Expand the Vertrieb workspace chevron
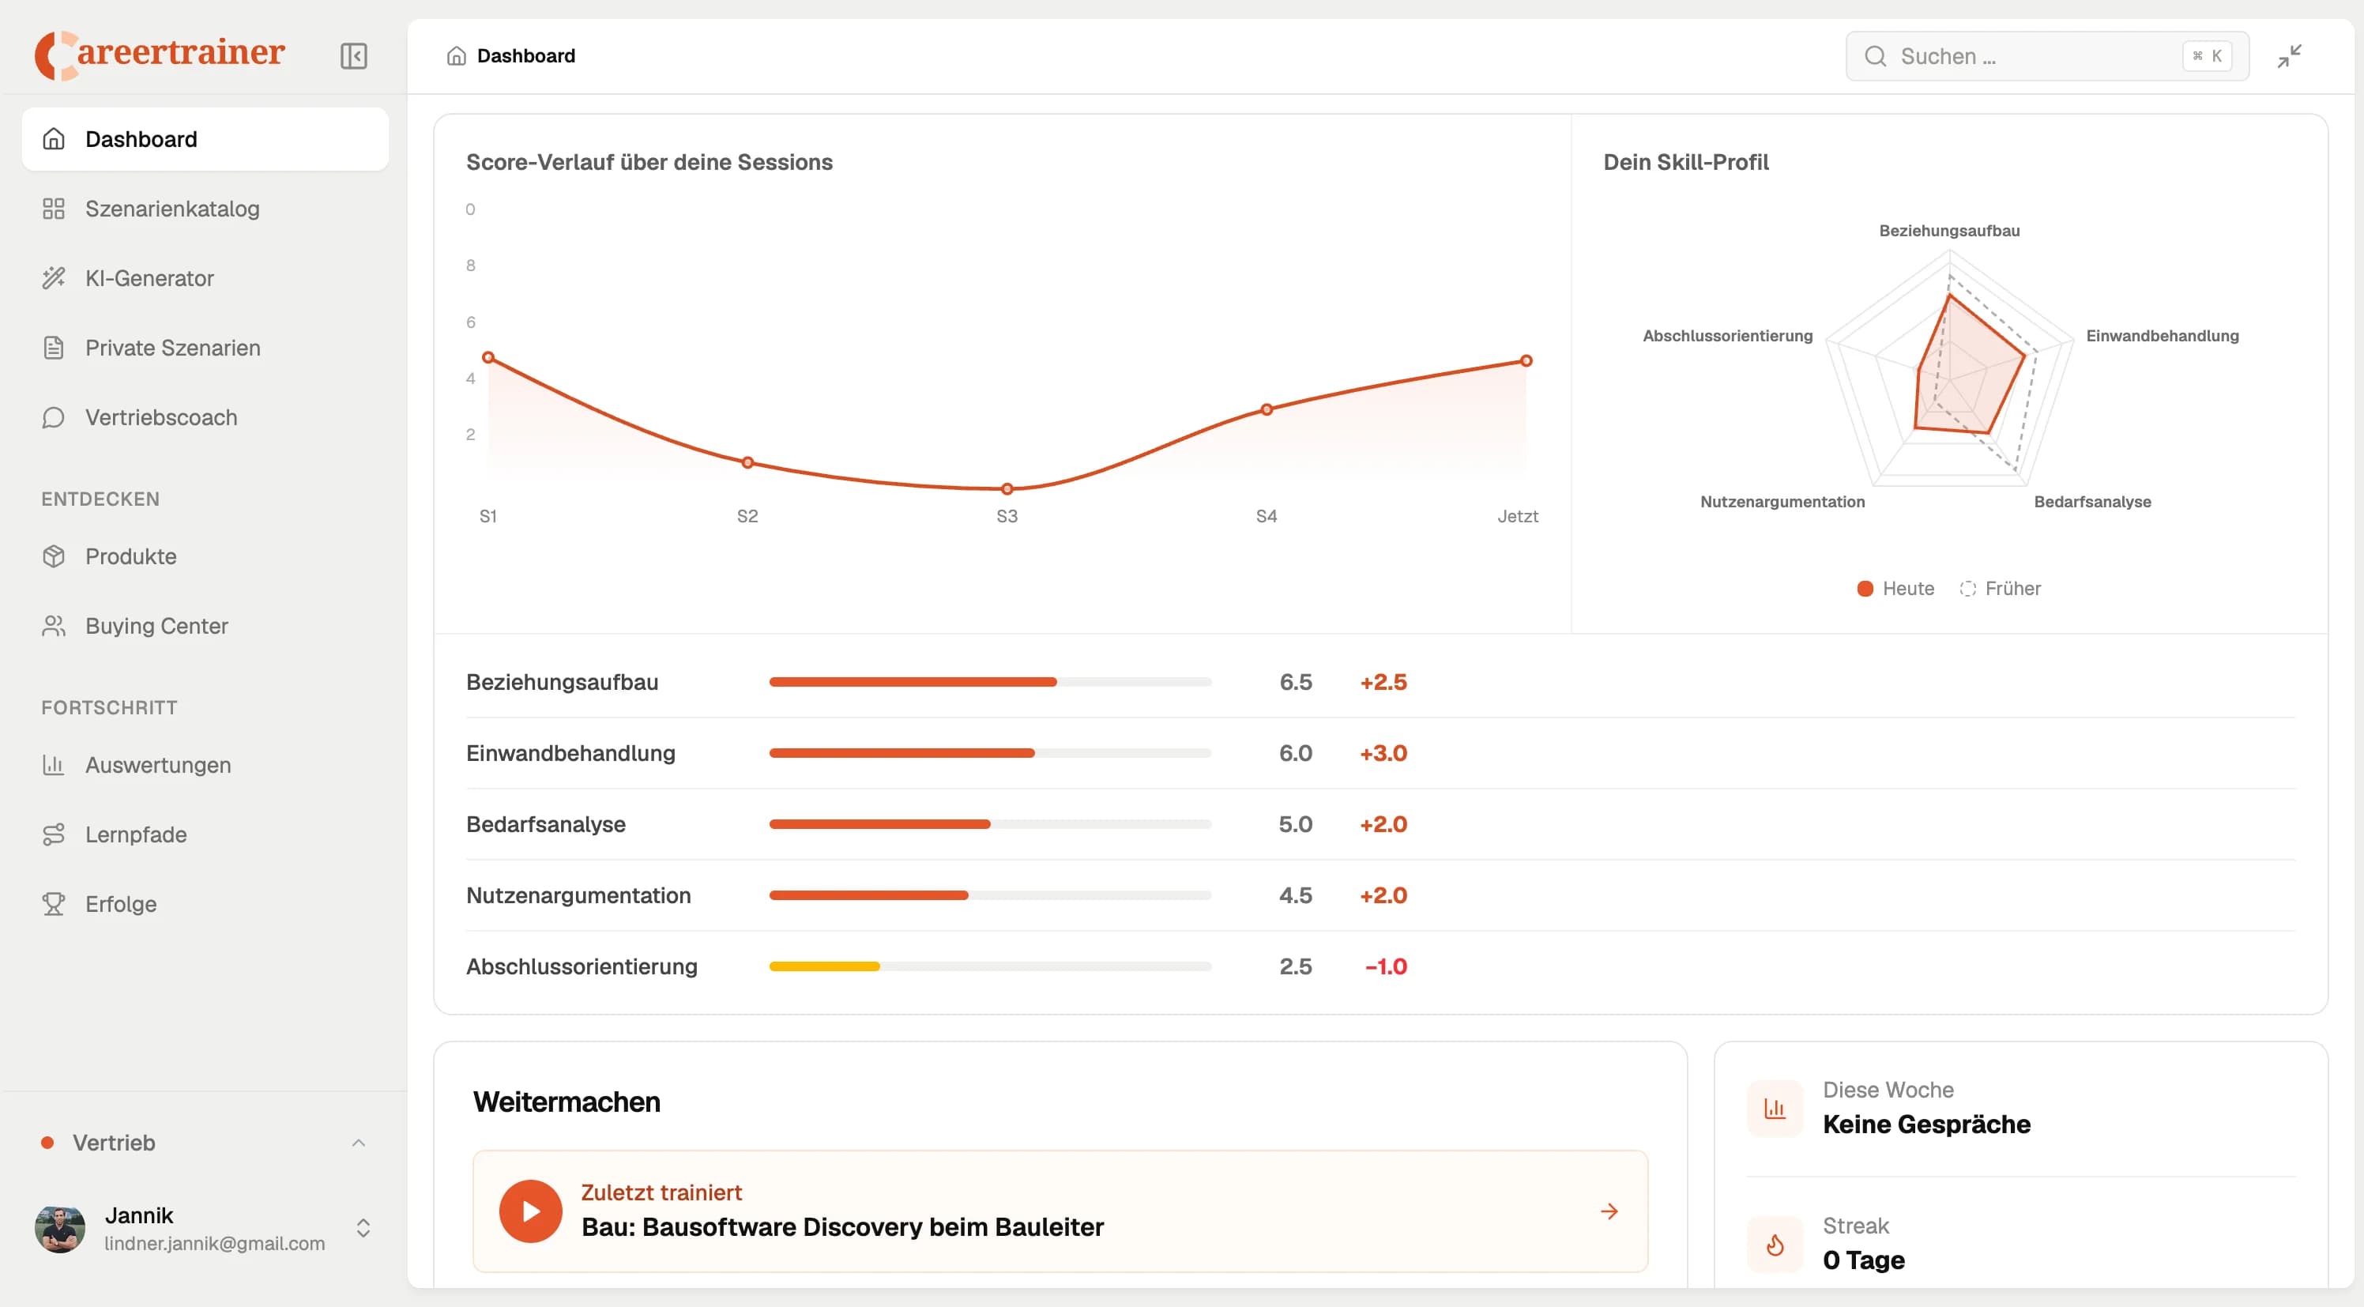Image resolution: width=2364 pixels, height=1307 pixels. pyautogui.click(x=359, y=1143)
